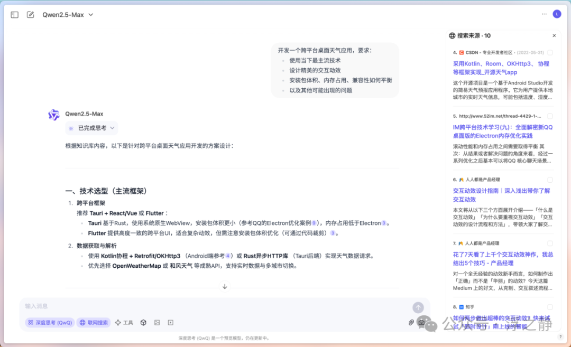Tick the checkbox for source 4 CSDN
The height and width of the screenshot is (347, 571).
[550, 53]
